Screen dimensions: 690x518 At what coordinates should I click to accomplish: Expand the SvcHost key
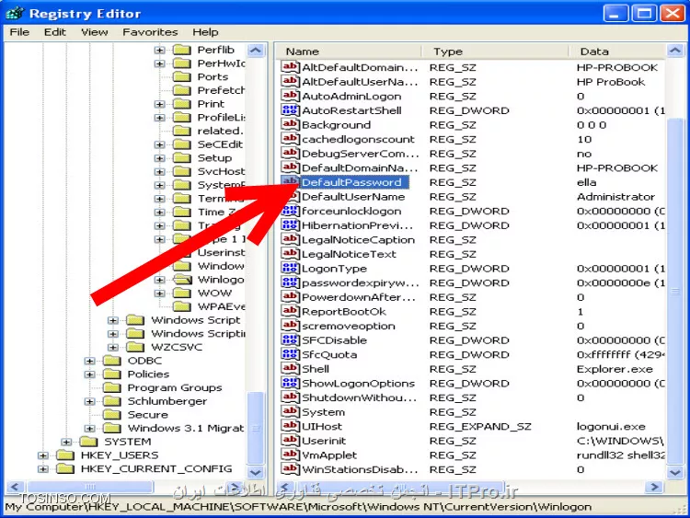160,172
